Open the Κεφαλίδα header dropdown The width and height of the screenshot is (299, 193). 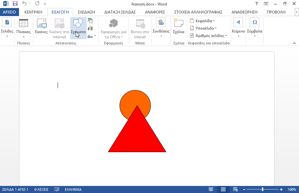coord(202,21)
